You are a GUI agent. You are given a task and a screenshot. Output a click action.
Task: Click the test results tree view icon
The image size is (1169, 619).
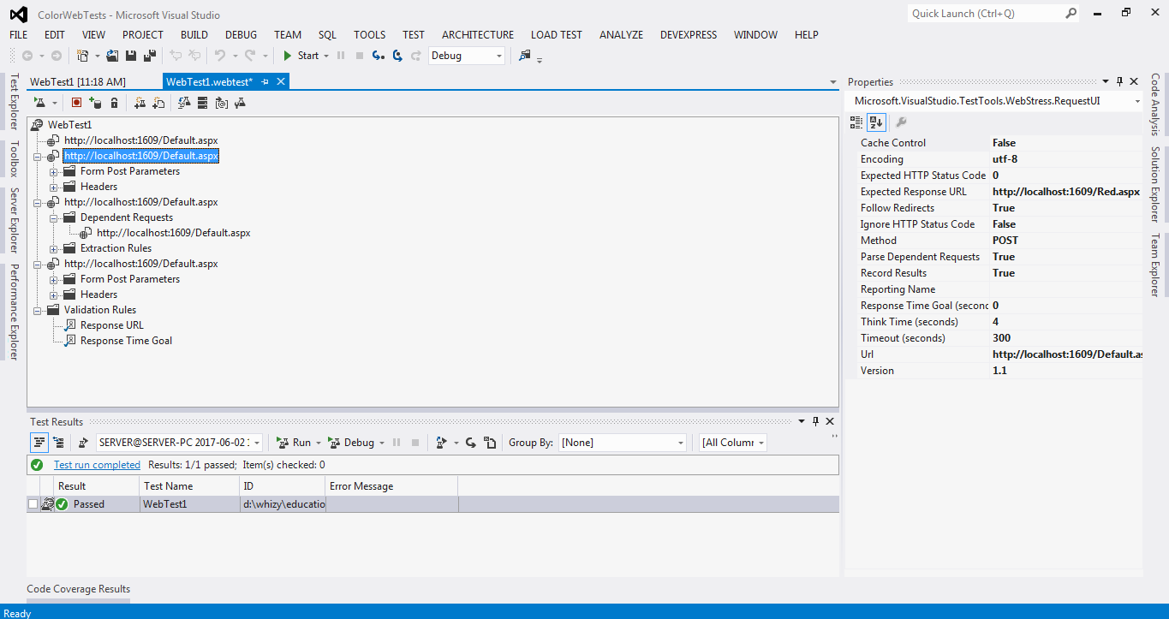coord(58,443)
